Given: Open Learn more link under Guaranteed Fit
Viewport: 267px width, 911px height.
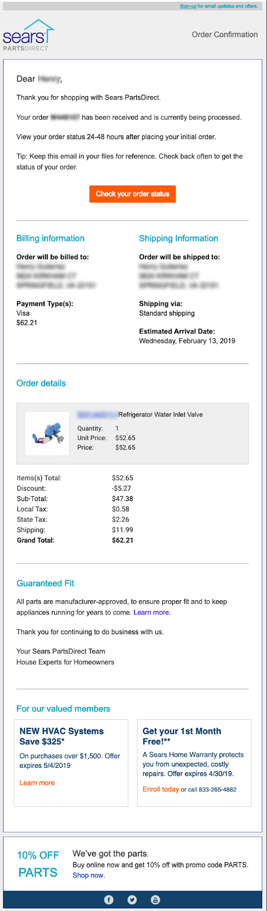Looking at the screenshot, I should [x=151, y=612].
